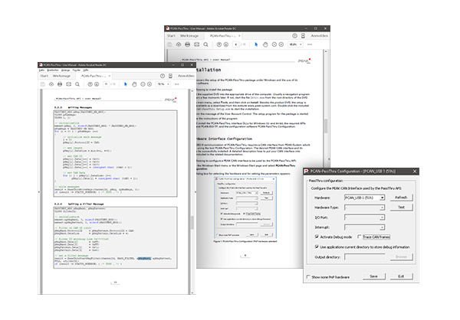Click the page number field in the code-listing Acrobat window

click(107, 84)
